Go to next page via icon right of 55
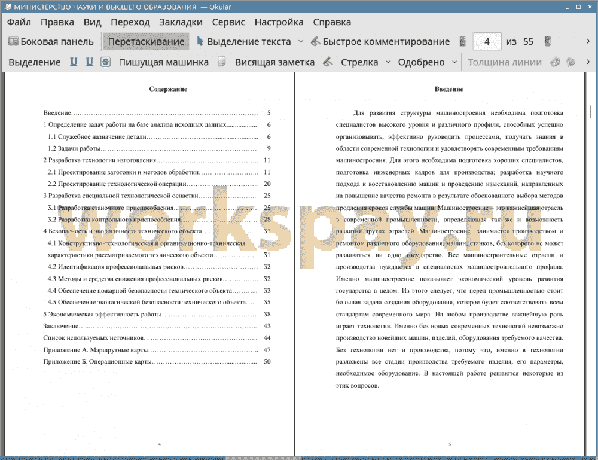Viewport: 598px width, 460px height. (548, 41)
